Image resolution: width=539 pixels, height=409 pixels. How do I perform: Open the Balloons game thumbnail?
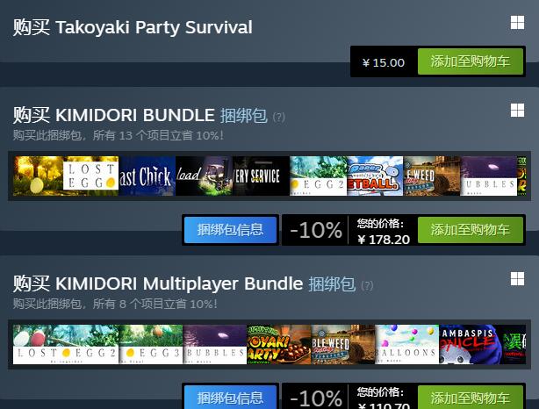coord(407,344)
